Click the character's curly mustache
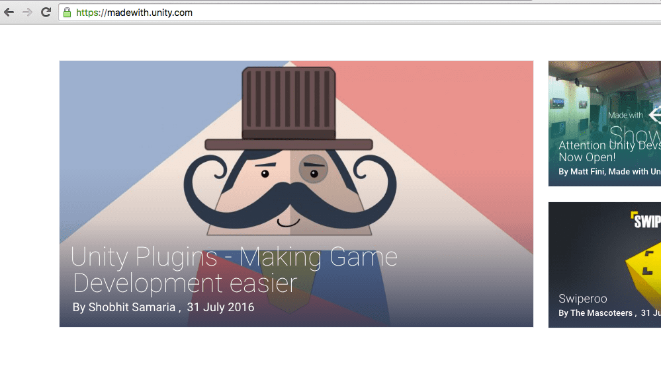The height and width of the screenshot is (368, 661). pos(289,198)
